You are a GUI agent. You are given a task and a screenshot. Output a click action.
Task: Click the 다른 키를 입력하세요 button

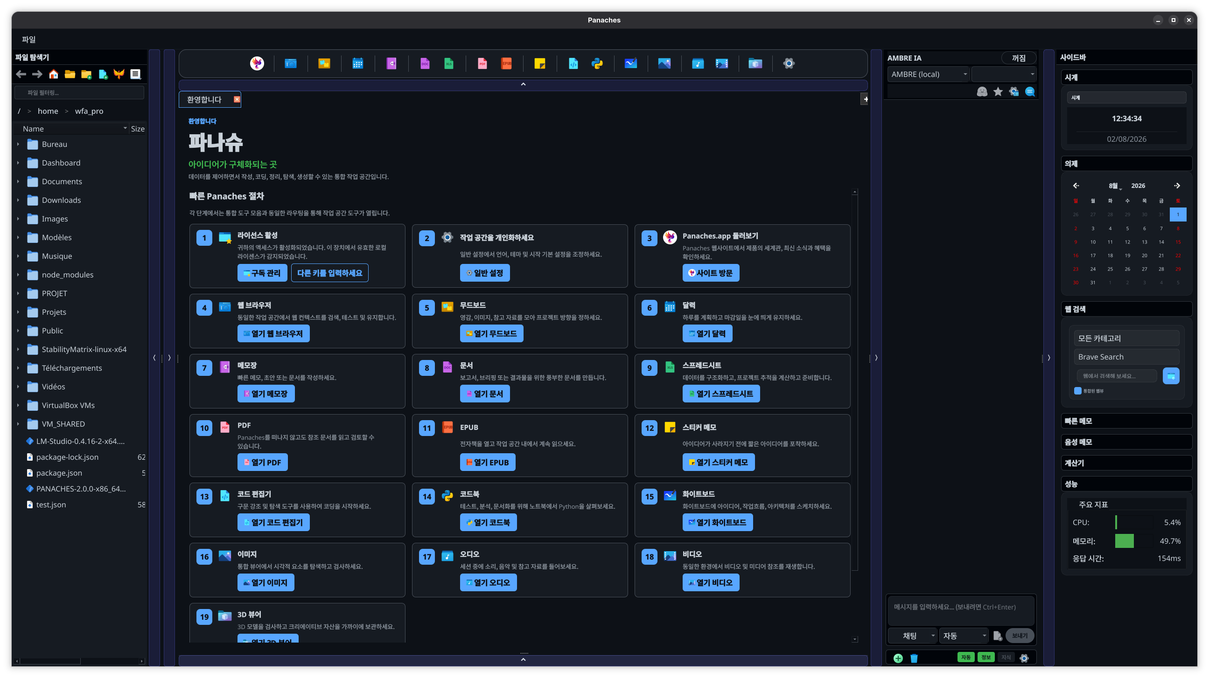[329, 273]
